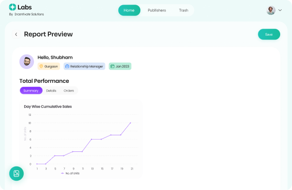
Task: Switch to the Details tab
Action: (51, 91)
